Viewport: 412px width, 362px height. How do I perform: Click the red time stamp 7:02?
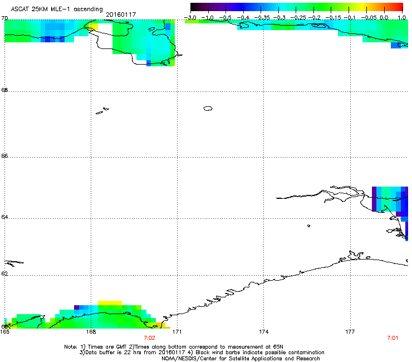150,338
